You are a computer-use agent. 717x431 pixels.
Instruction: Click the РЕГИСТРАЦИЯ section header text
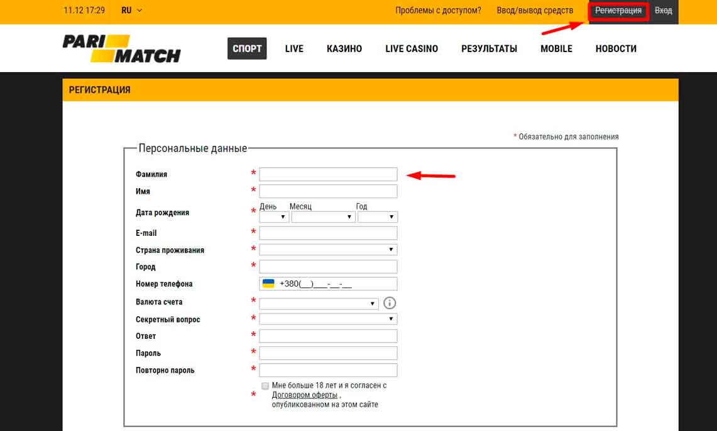[x=100, y=90]
